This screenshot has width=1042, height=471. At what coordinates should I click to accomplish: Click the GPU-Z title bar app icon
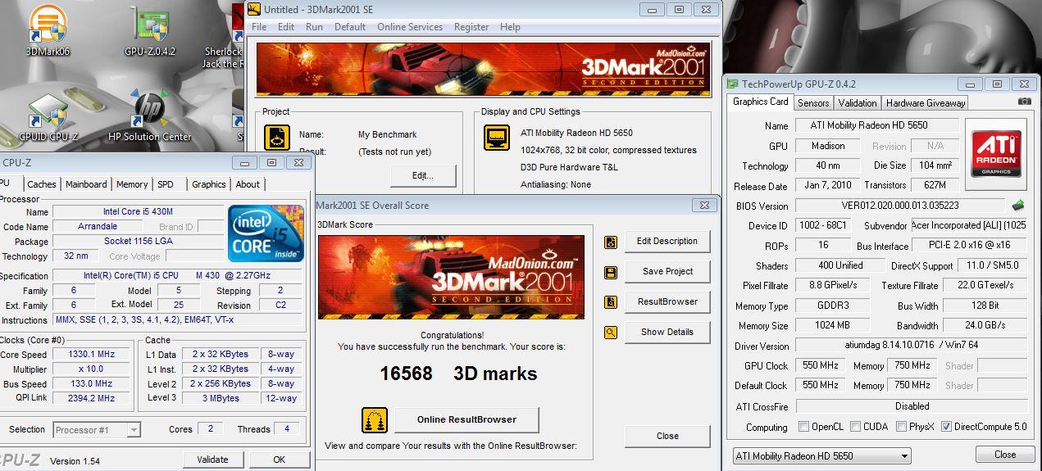click(732, 84)
